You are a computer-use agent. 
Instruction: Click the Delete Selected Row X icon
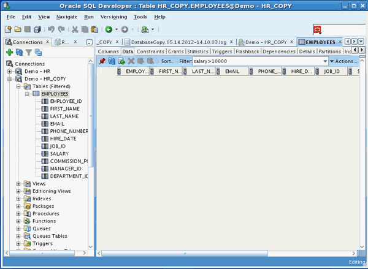(131, 61)
